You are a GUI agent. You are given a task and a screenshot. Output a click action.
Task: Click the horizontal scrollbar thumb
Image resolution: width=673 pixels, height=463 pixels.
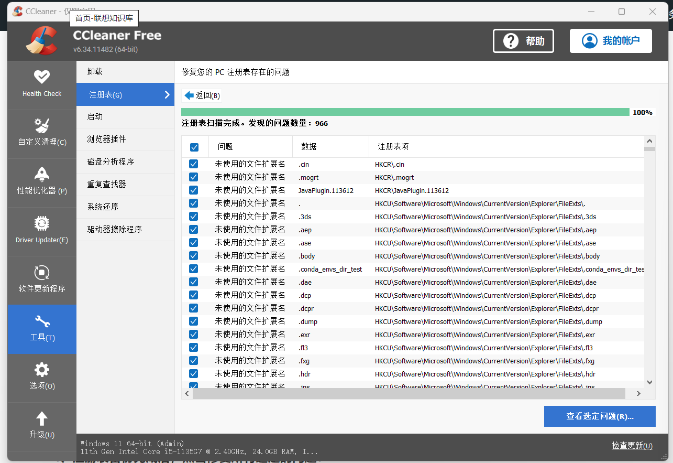(x=409, y=393)
